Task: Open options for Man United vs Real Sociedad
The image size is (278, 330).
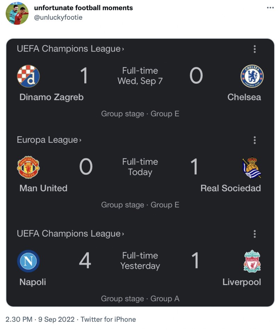Action: tap(255, 140)
